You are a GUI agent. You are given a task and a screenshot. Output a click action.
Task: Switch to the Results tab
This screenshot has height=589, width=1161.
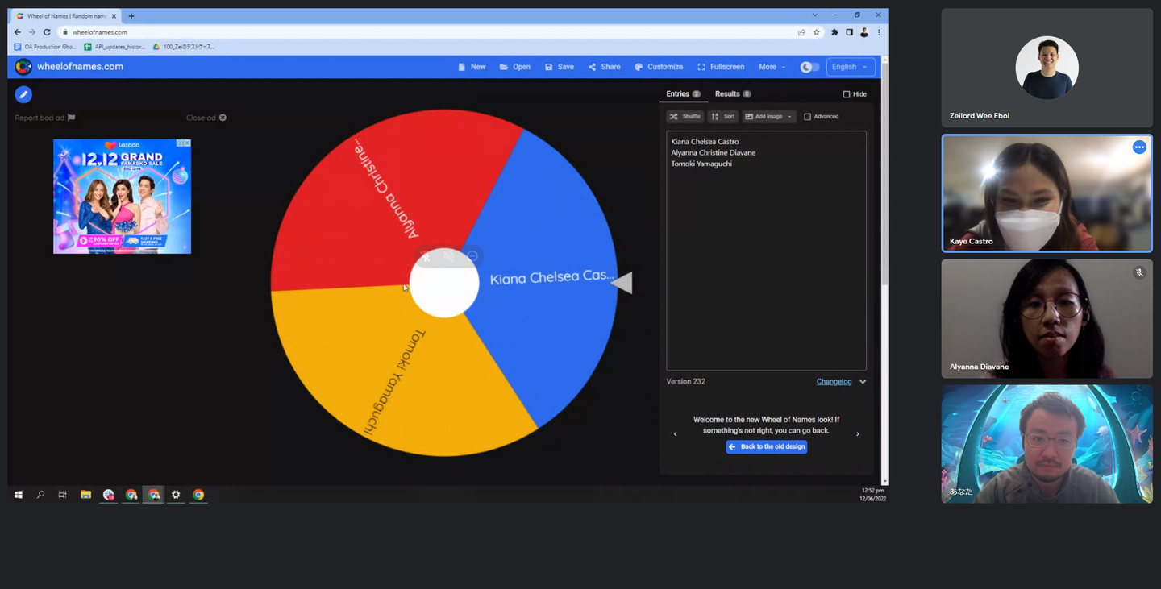pos(733,94)
